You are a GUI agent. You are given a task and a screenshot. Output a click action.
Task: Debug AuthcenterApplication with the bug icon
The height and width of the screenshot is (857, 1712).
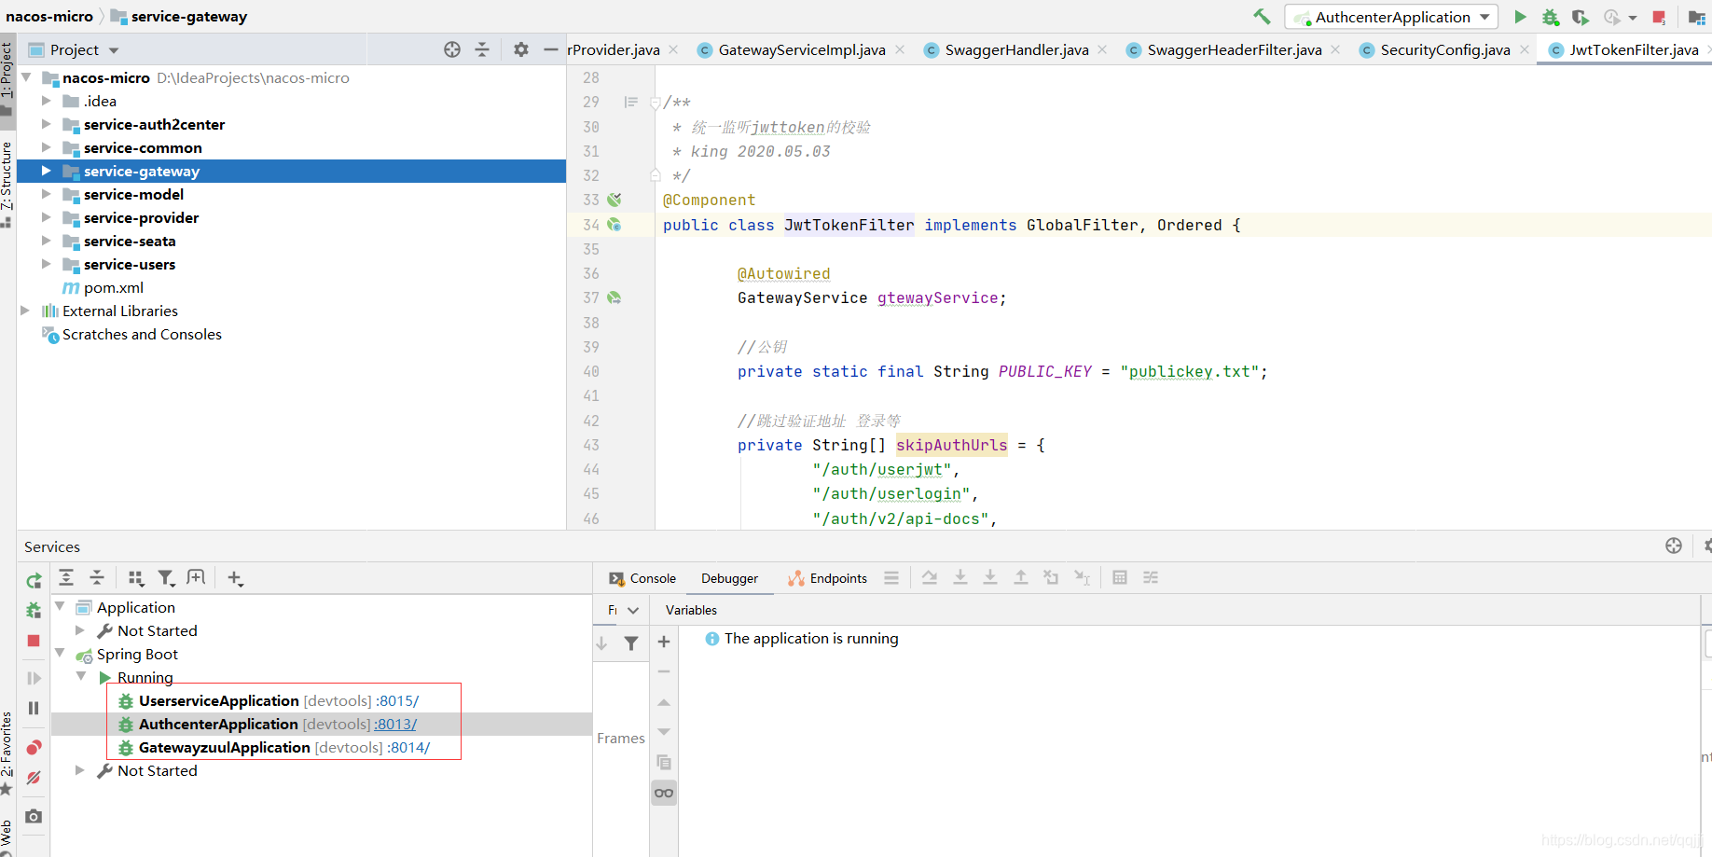pyautogui.click(x=1550, y=17)
